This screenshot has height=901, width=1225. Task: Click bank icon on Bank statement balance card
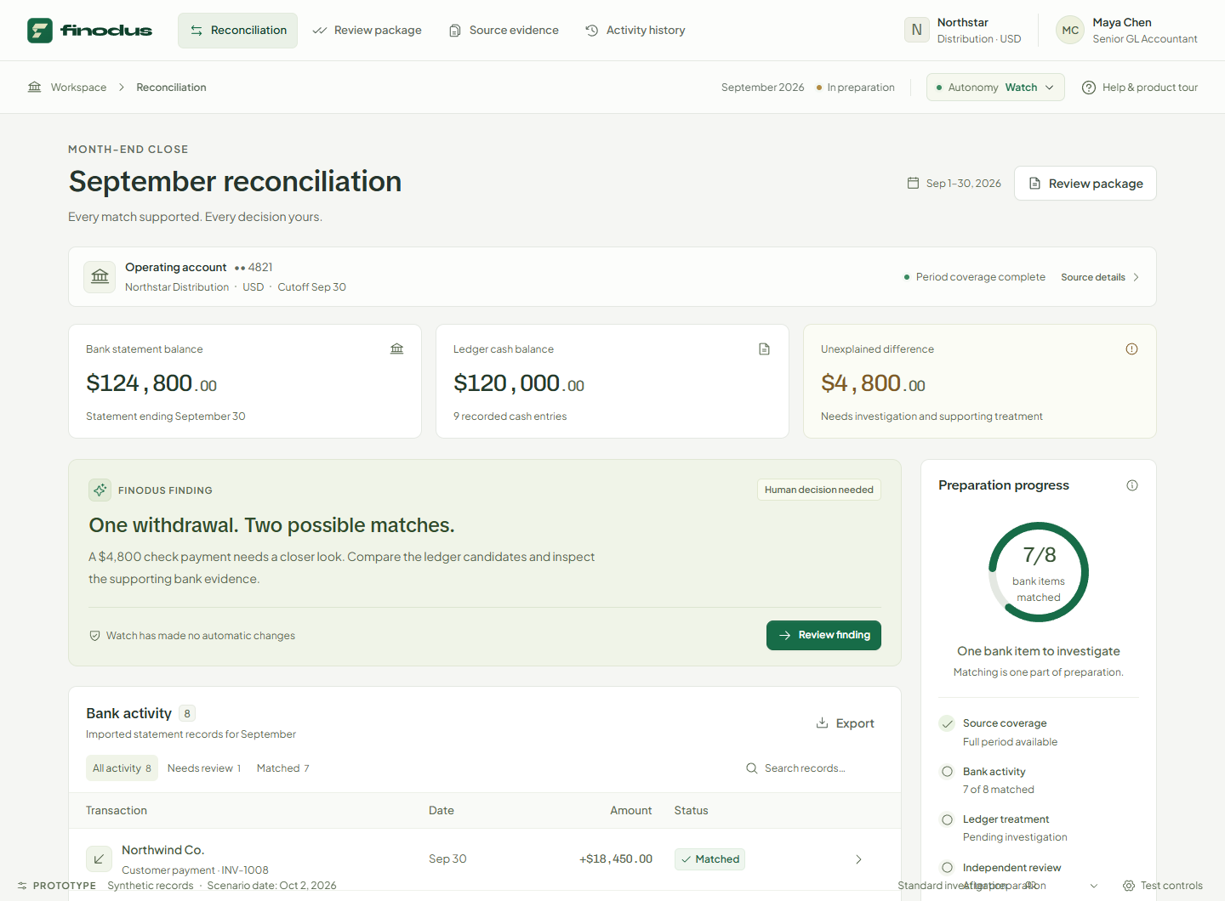tap(397, 348)
